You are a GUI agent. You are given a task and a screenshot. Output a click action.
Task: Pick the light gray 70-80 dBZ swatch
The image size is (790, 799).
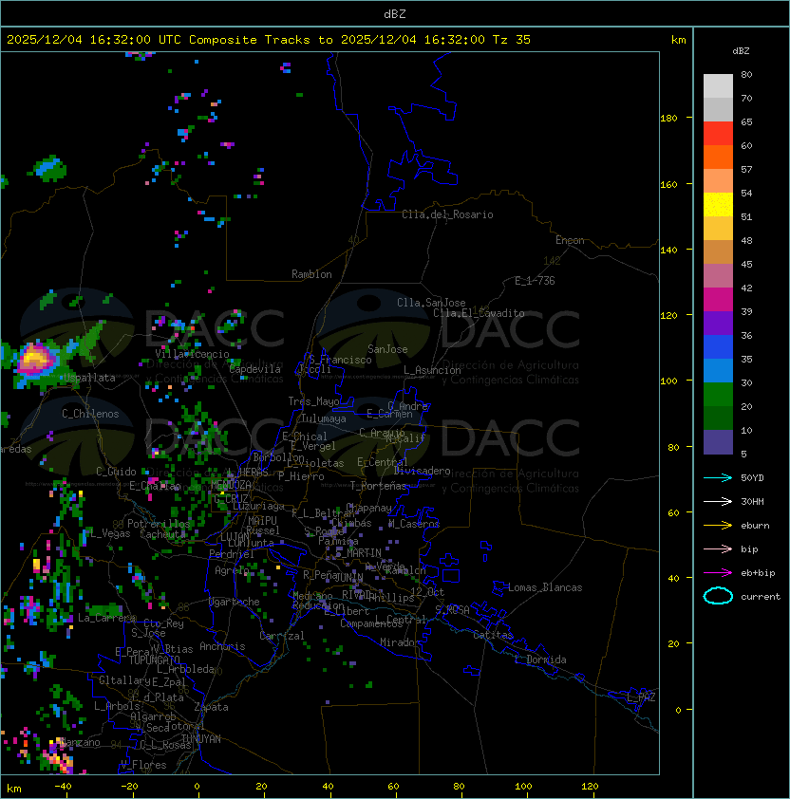pos(718,86)
